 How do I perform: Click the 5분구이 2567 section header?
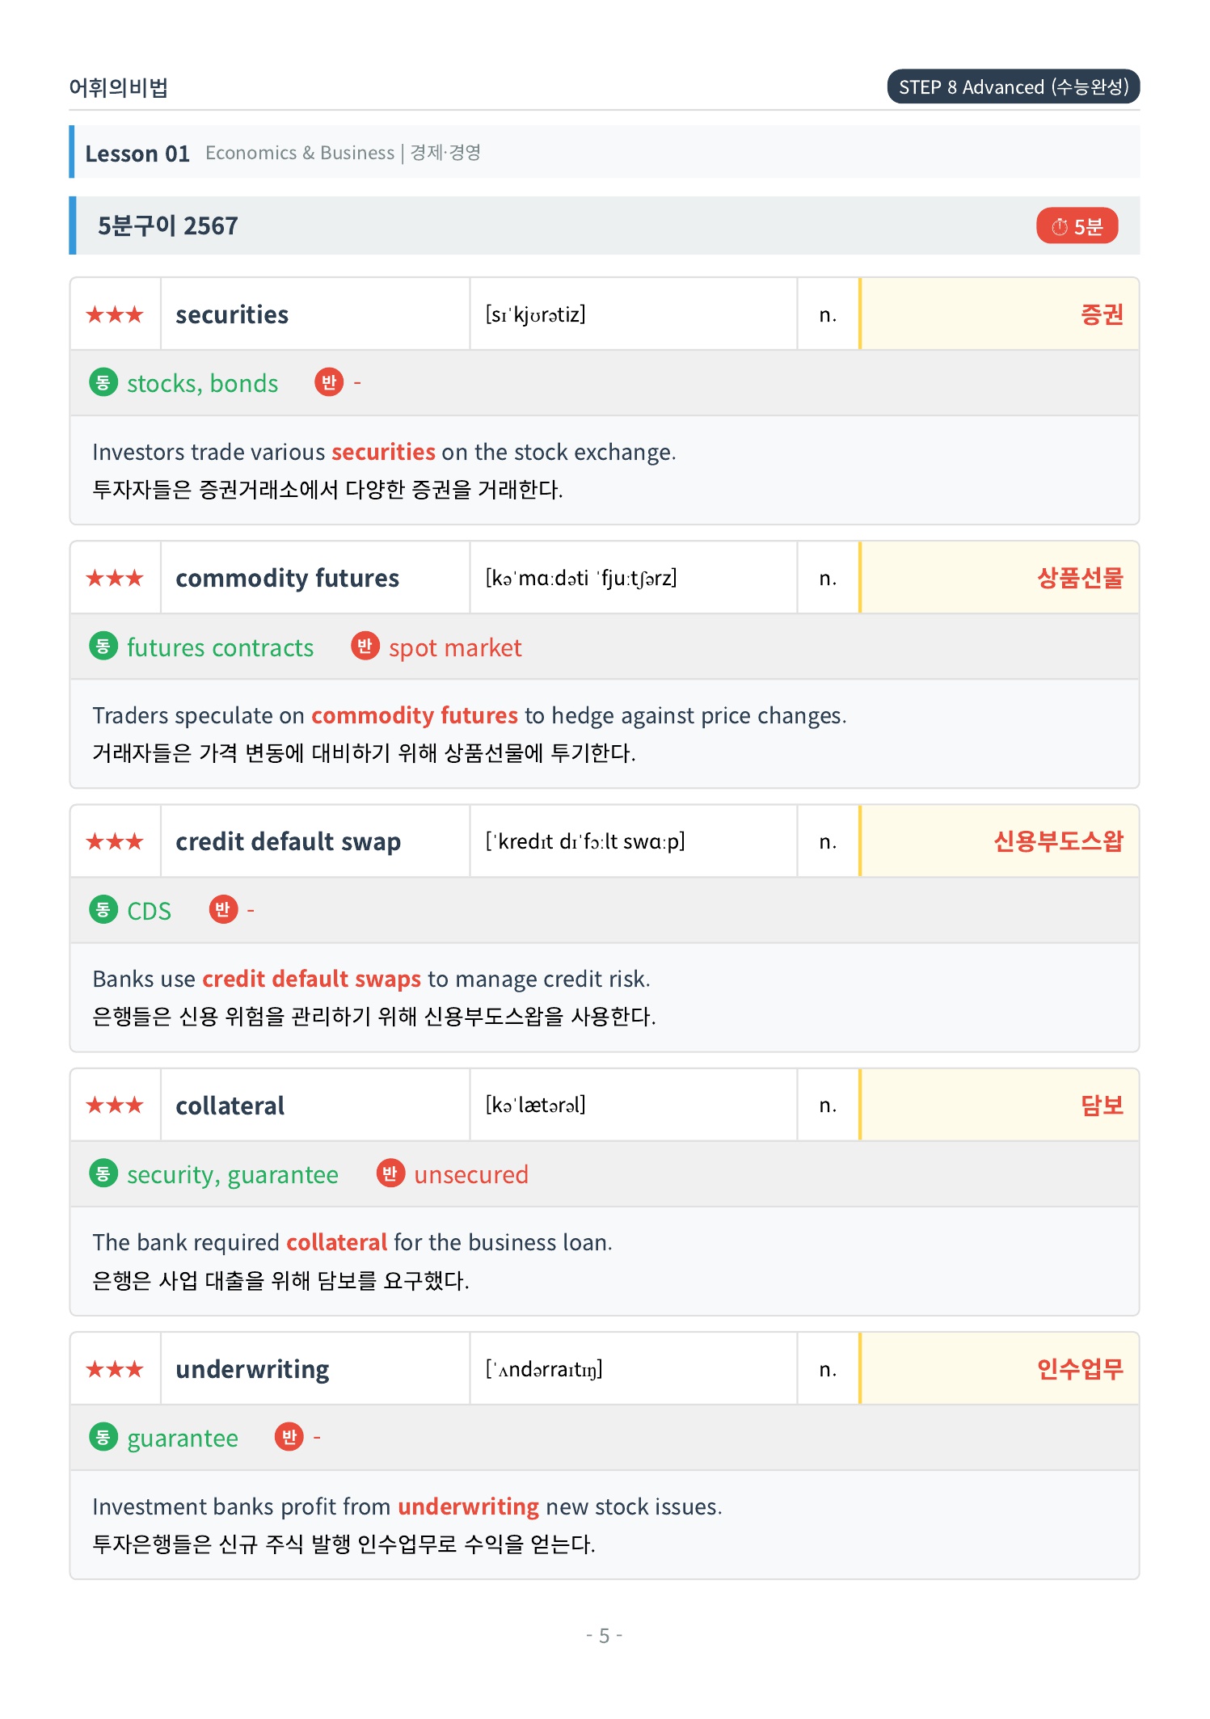coord(605,225)
